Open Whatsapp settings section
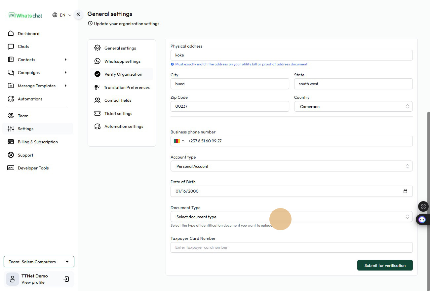This screenshot has width=430, height=291. (122, 61)
